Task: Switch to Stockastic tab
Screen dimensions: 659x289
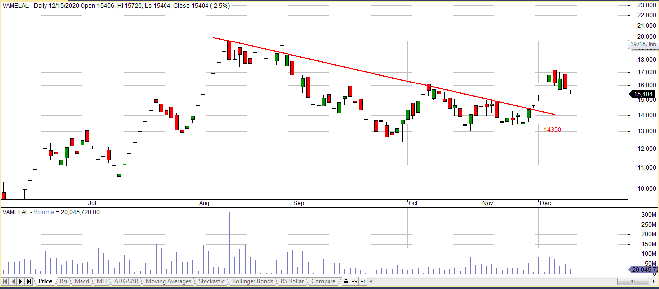Action: (x=211, y=281)
